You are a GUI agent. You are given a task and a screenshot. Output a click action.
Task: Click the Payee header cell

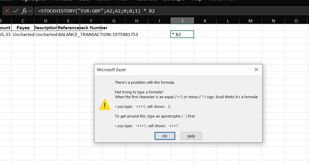23,28
